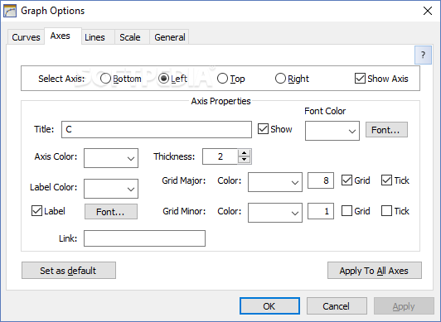
Task: Confirm with the OK button
Action: pyautogui.click(x=269, y=306)
